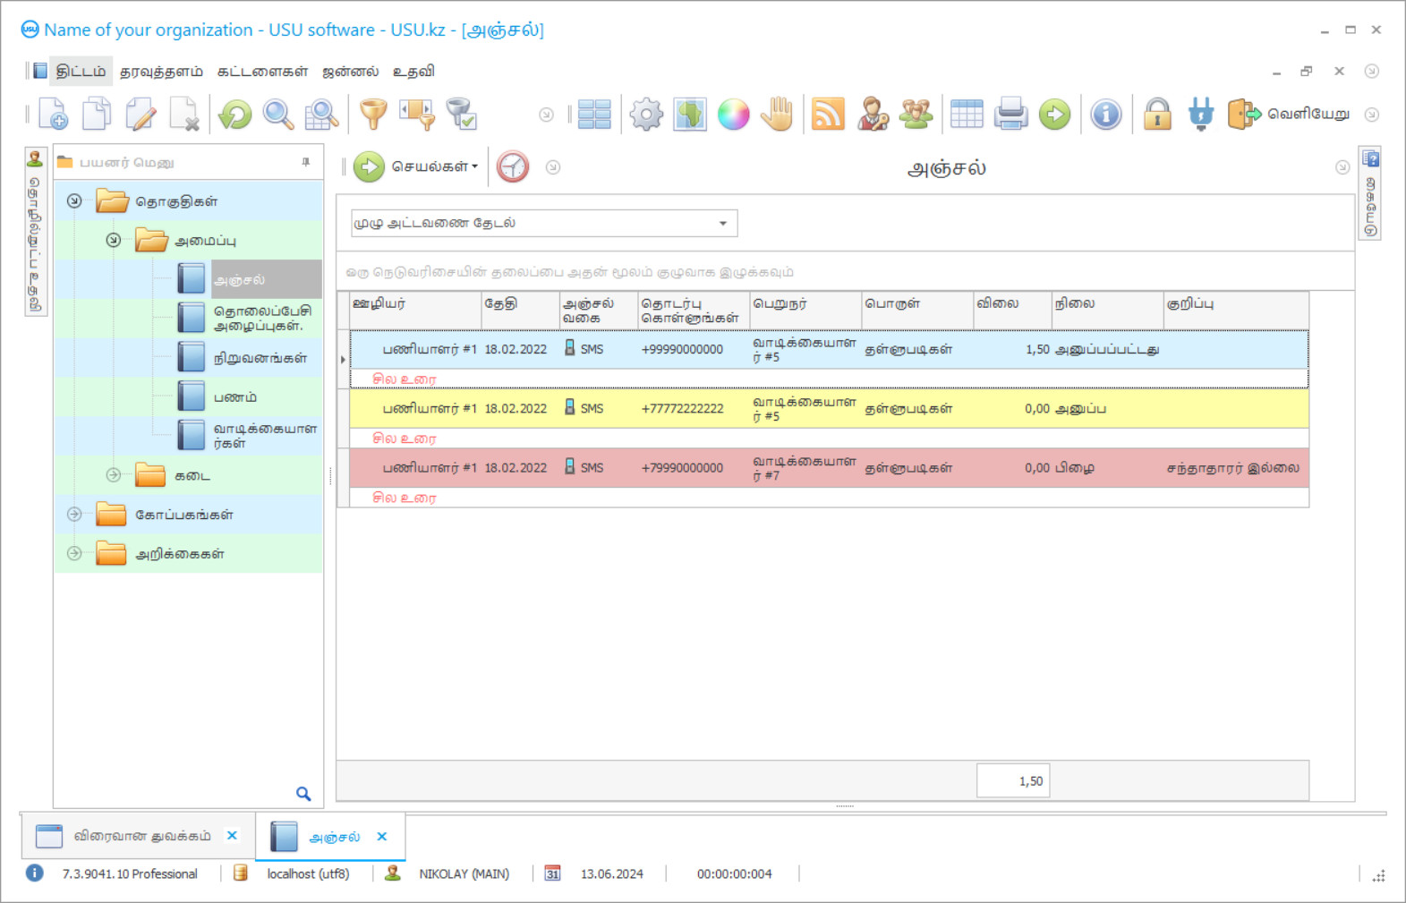This screenshot has height=903, width=1406.
Task: Toggle pin on user menu panel
Action: point(306,162)
